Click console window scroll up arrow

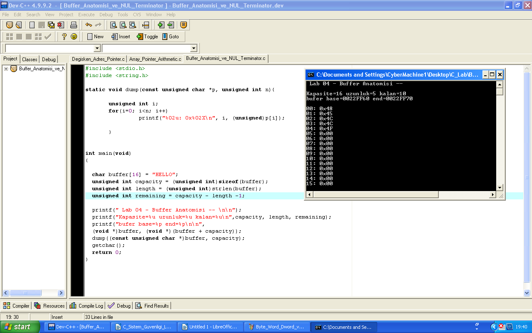(x=500, y=84)
